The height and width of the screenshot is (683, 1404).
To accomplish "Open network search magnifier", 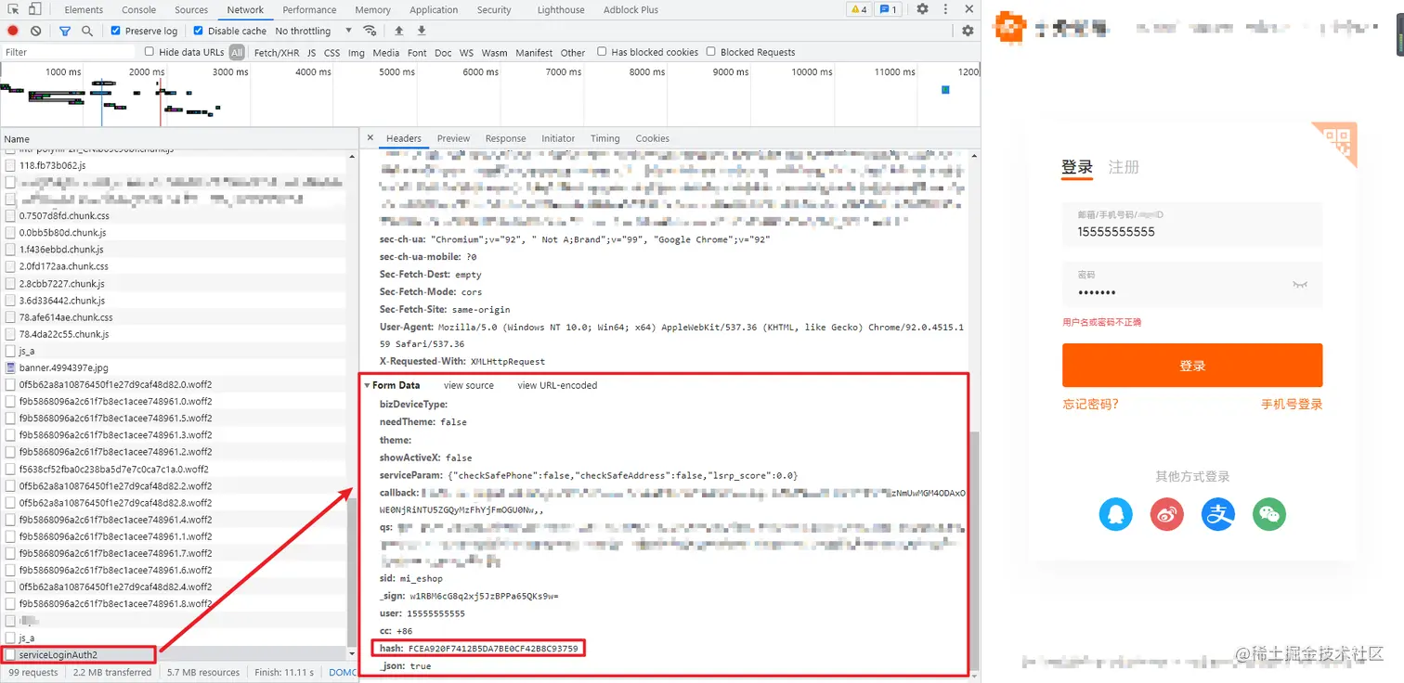I will point(87,31).
